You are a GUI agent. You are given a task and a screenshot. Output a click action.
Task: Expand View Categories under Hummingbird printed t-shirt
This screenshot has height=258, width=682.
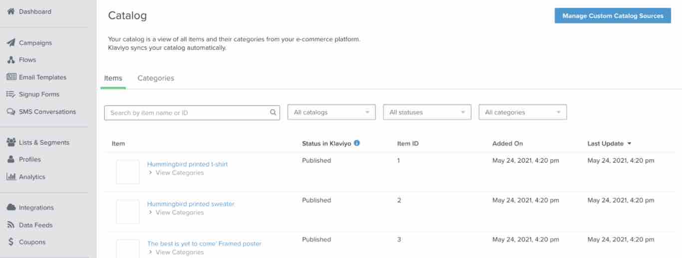pyautogui.click(x=176, y=173)
